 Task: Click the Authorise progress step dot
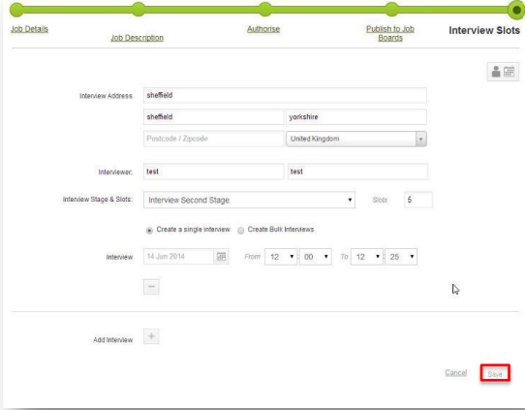(265, 10)
